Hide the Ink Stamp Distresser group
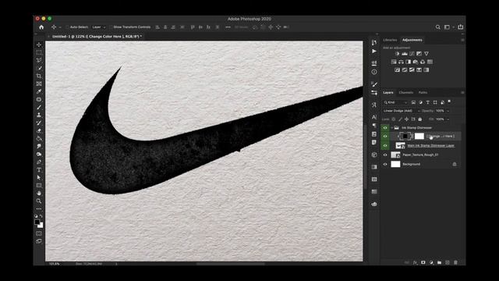The height and width of the screenshot is (281, 499). 385,128
